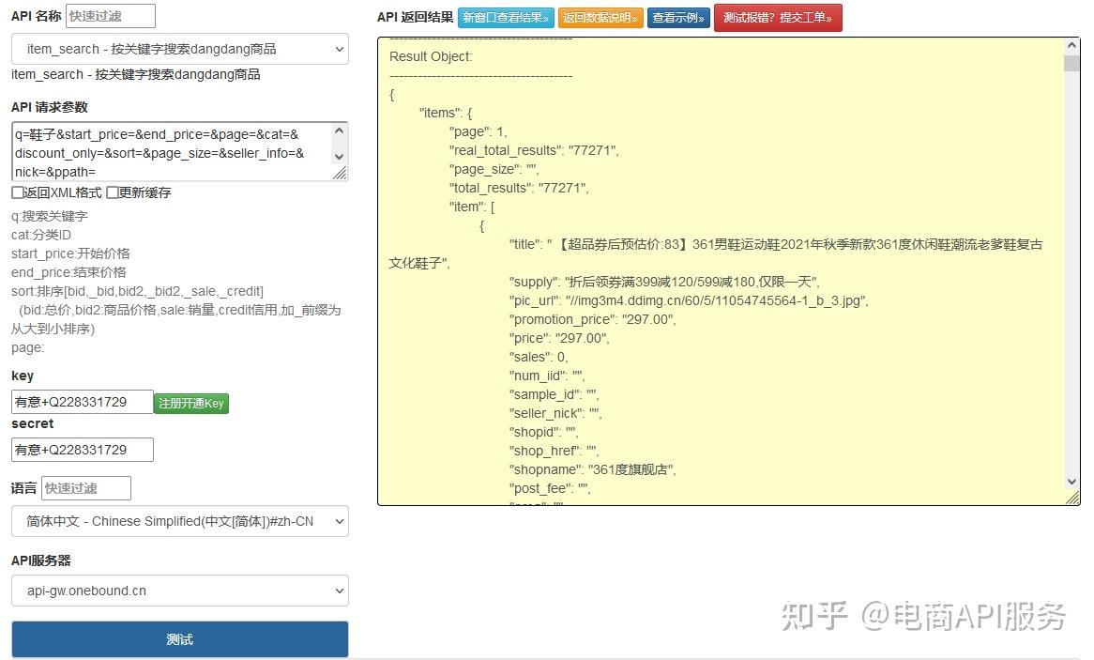Report a test error via 测试报错 button
Screen dimensions: 1094x660
point(778,16)
